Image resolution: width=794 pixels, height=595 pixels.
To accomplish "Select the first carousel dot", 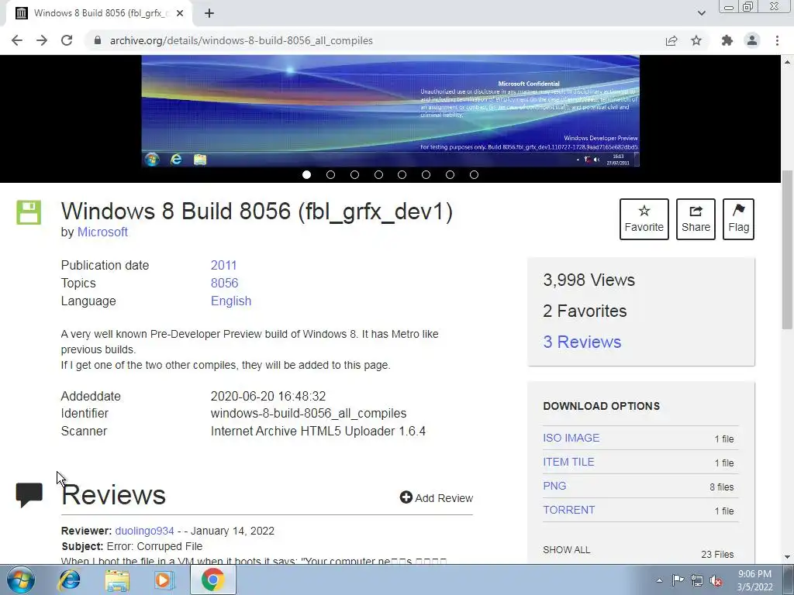I will click(306, 174).
